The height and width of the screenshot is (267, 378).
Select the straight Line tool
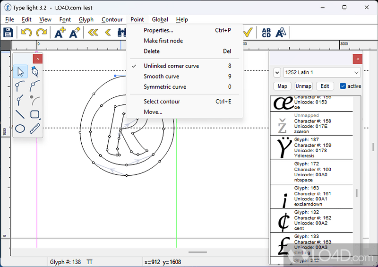pyautogui.click(x=20, y=114)
